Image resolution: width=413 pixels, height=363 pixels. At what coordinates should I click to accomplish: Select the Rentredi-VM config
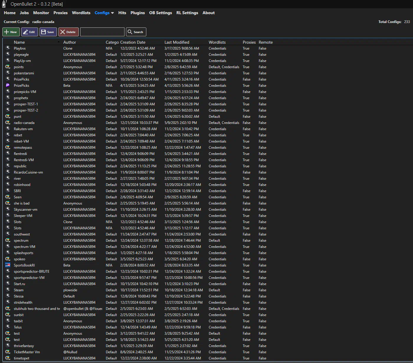[x=24, y=160]
